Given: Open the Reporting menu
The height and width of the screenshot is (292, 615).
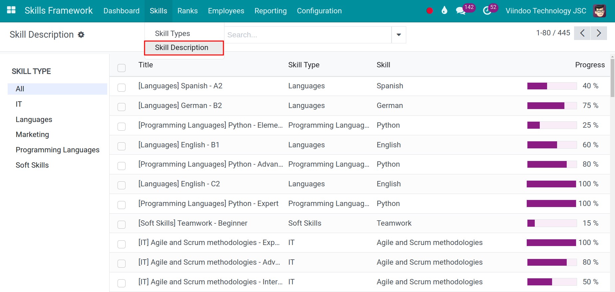Looking at the screenshot, I should pyautogui.click(x=270, y=11).
